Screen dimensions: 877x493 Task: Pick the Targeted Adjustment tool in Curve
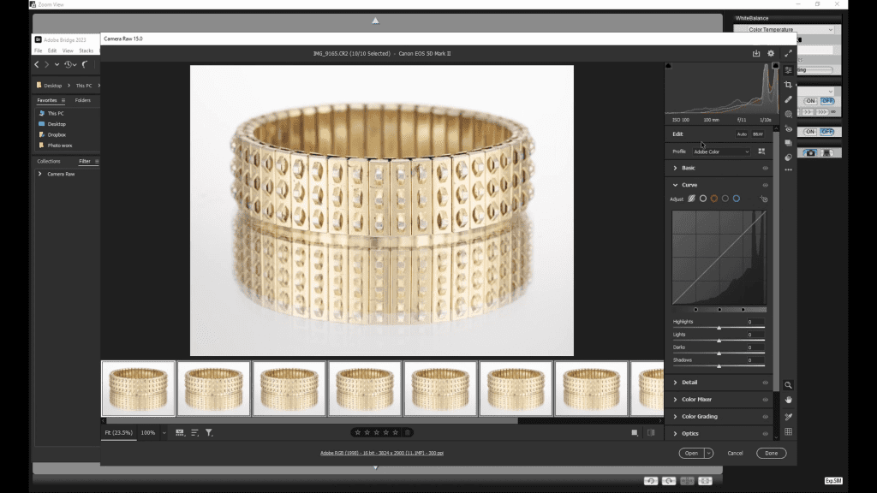tap(763, 199)
